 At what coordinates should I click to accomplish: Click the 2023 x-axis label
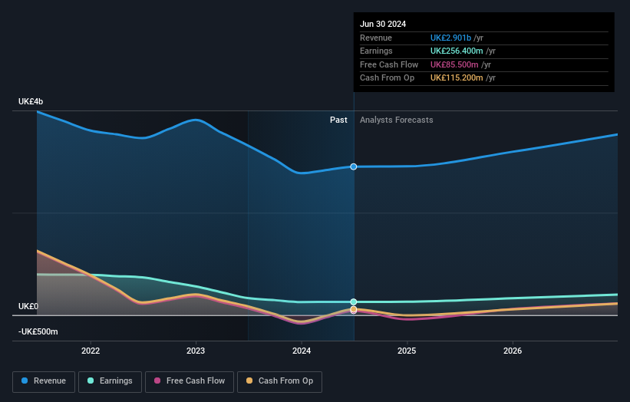coord(196,351)
